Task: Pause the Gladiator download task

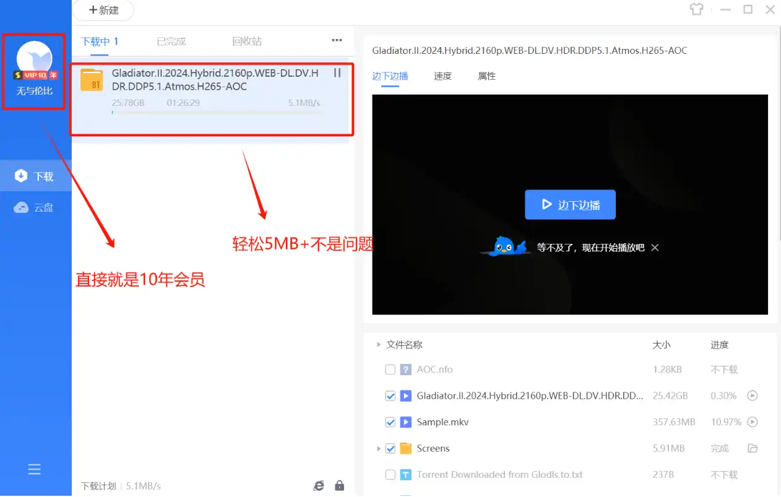Action: click(337, 72)
